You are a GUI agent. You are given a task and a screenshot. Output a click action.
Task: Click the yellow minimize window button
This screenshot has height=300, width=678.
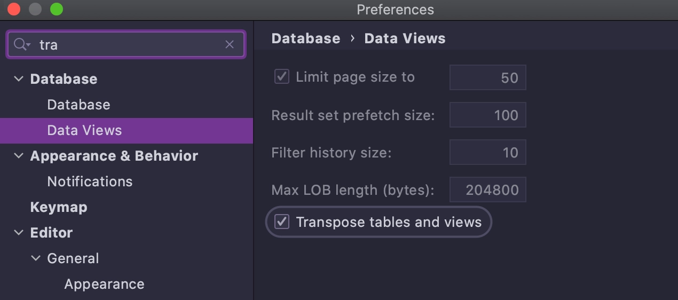(x=35, y=9)
